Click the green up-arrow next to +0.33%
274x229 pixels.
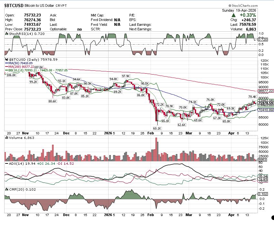(x=234, y=16)
